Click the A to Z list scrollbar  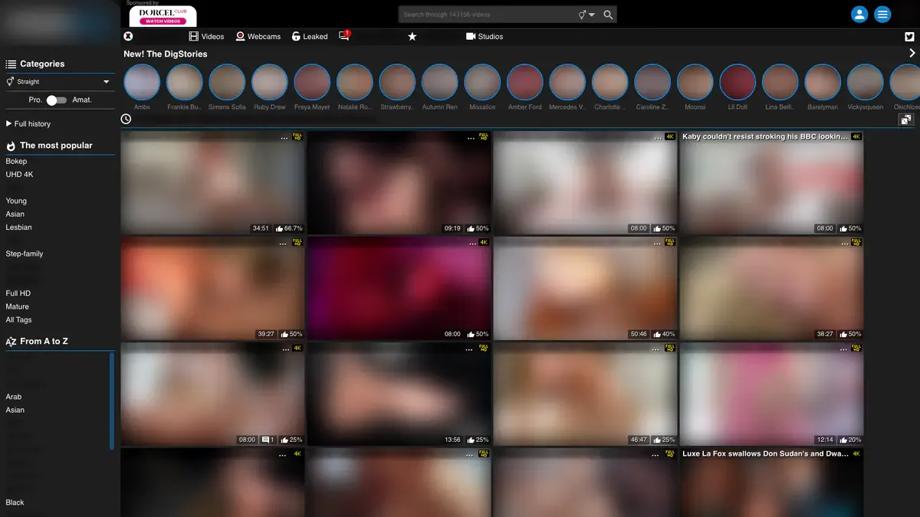[x=112, y=401]
